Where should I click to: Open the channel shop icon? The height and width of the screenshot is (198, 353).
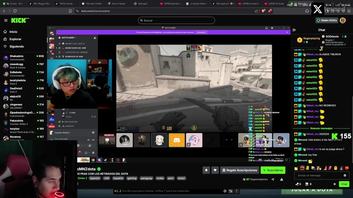pyautogui.click(x=308, y=184)
